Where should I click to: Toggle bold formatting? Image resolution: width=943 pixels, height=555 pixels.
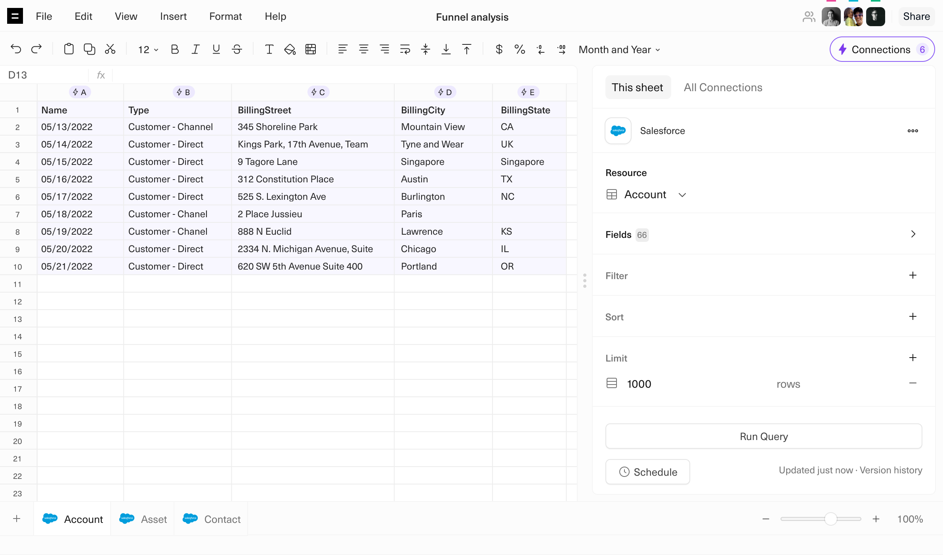pyautogui.click(x=174, y=49)
